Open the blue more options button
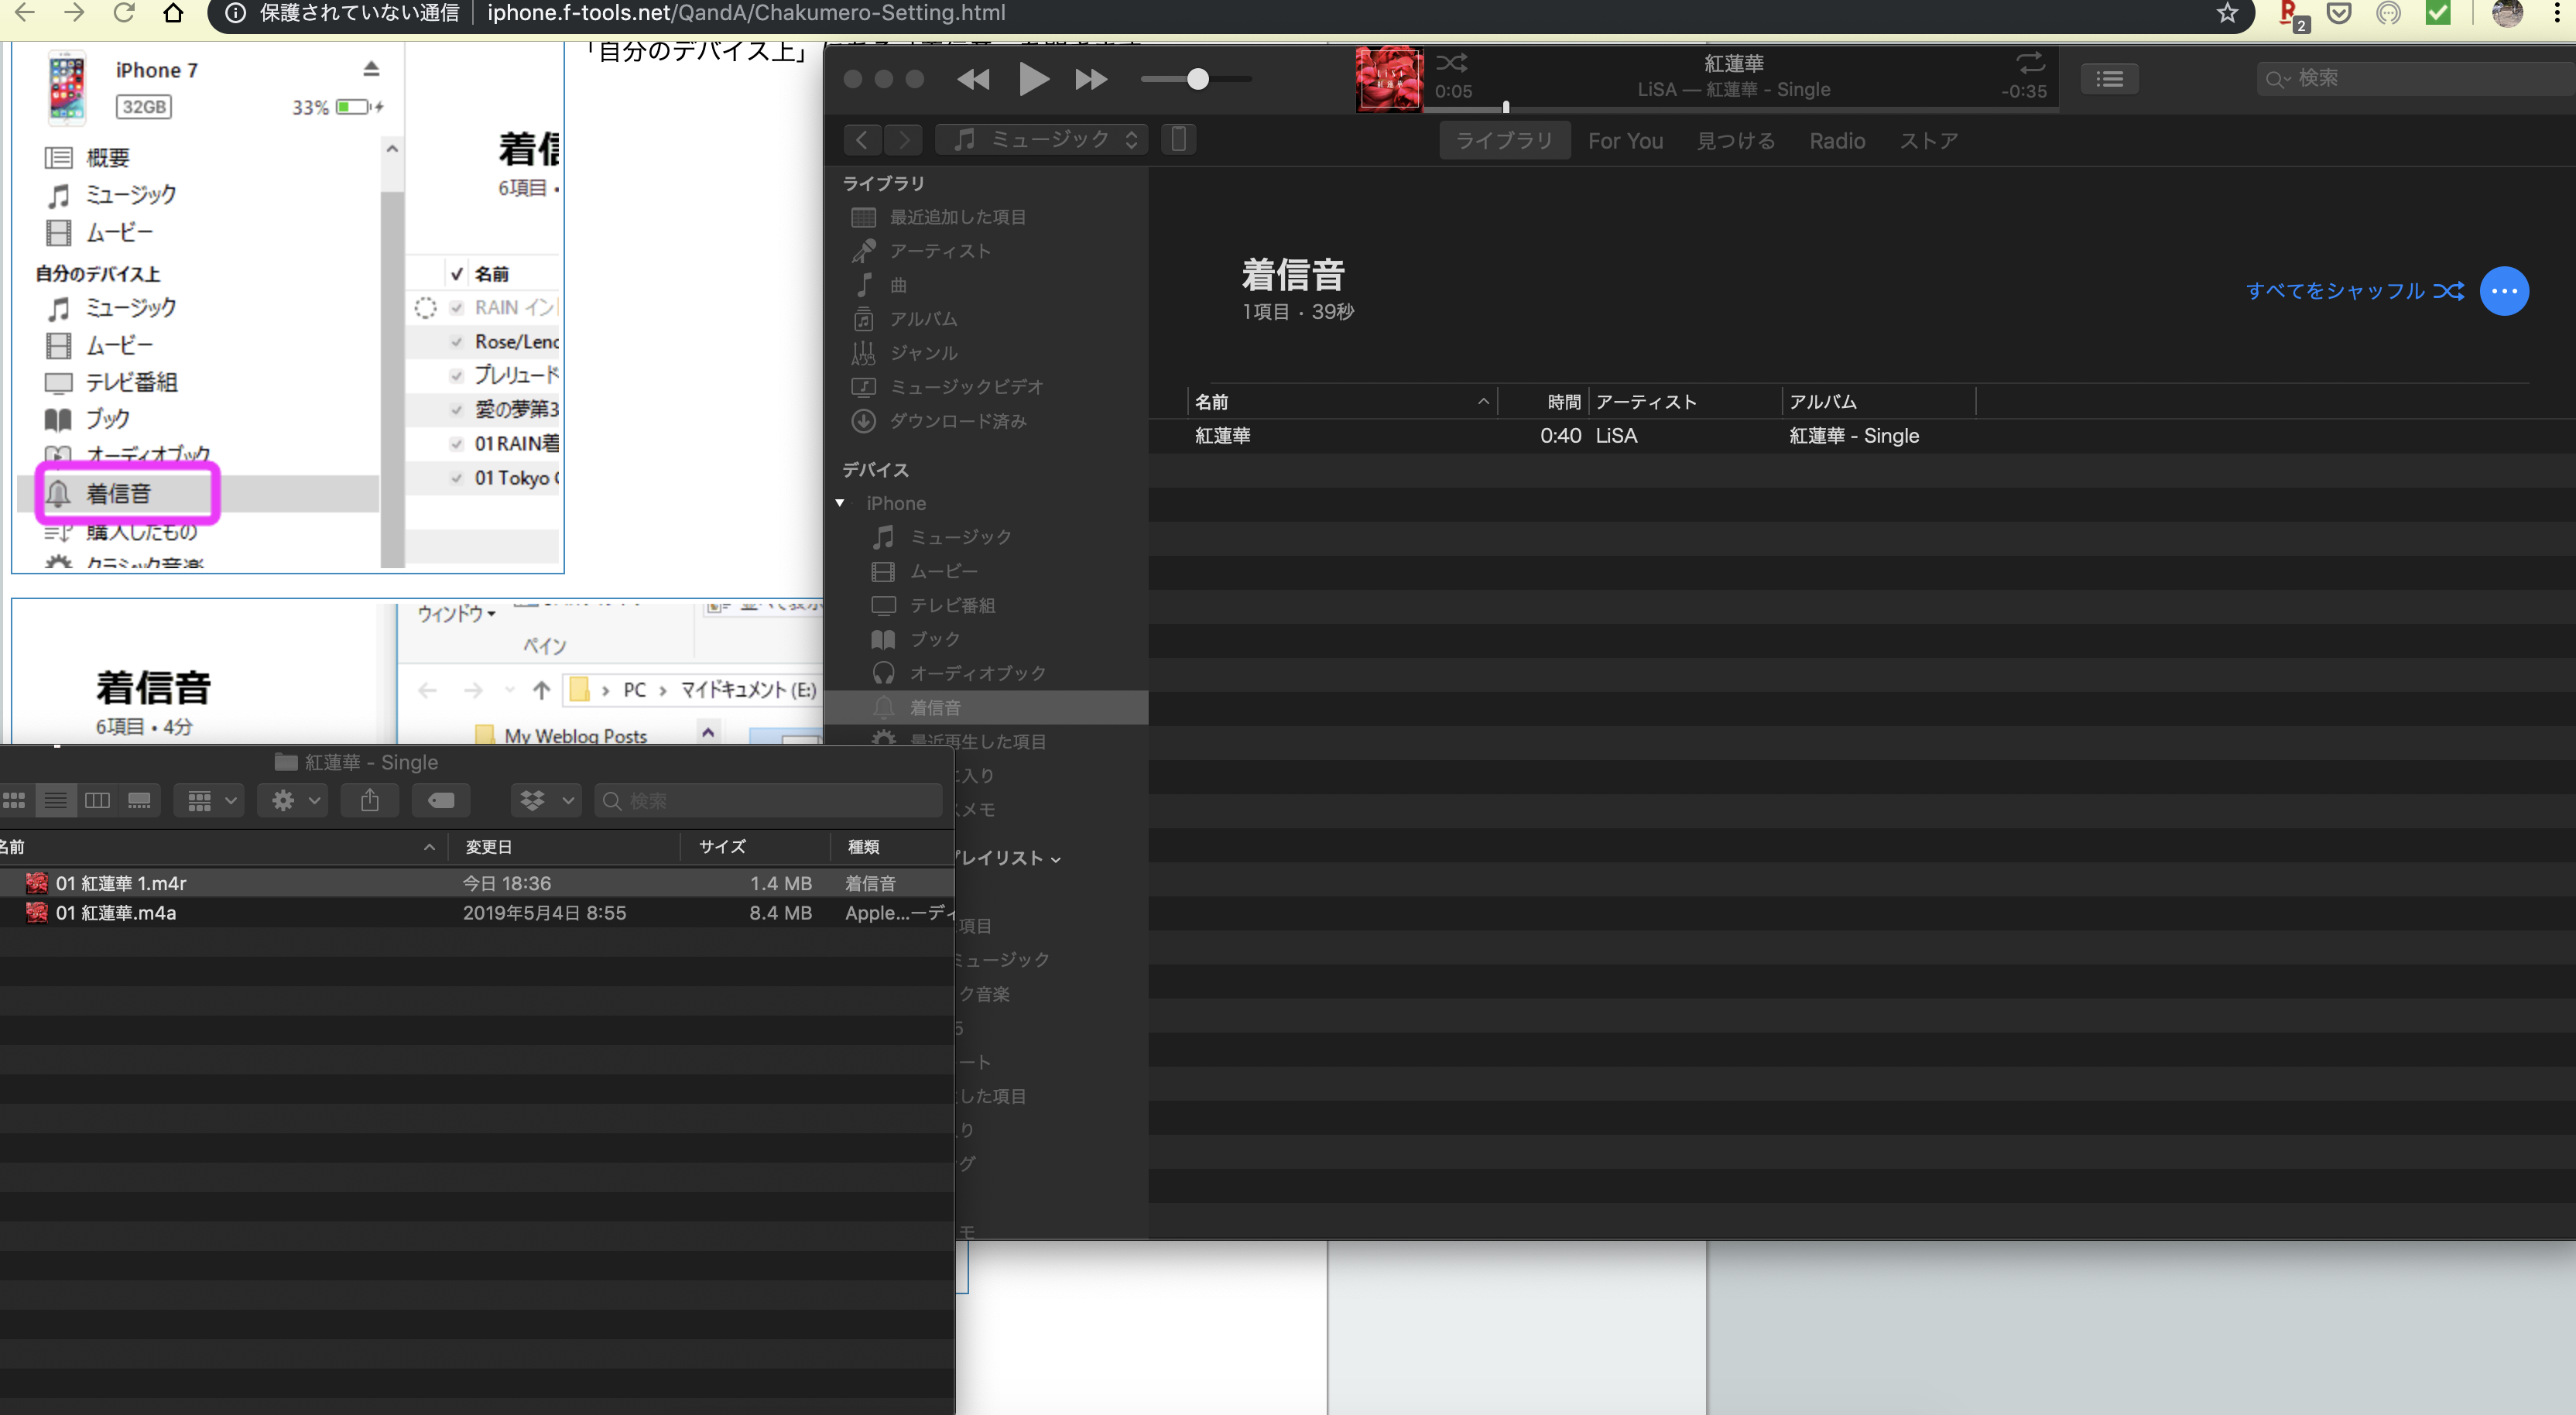Image resolution: width=2576 pixels, height=1415 pixels. 2504,291
